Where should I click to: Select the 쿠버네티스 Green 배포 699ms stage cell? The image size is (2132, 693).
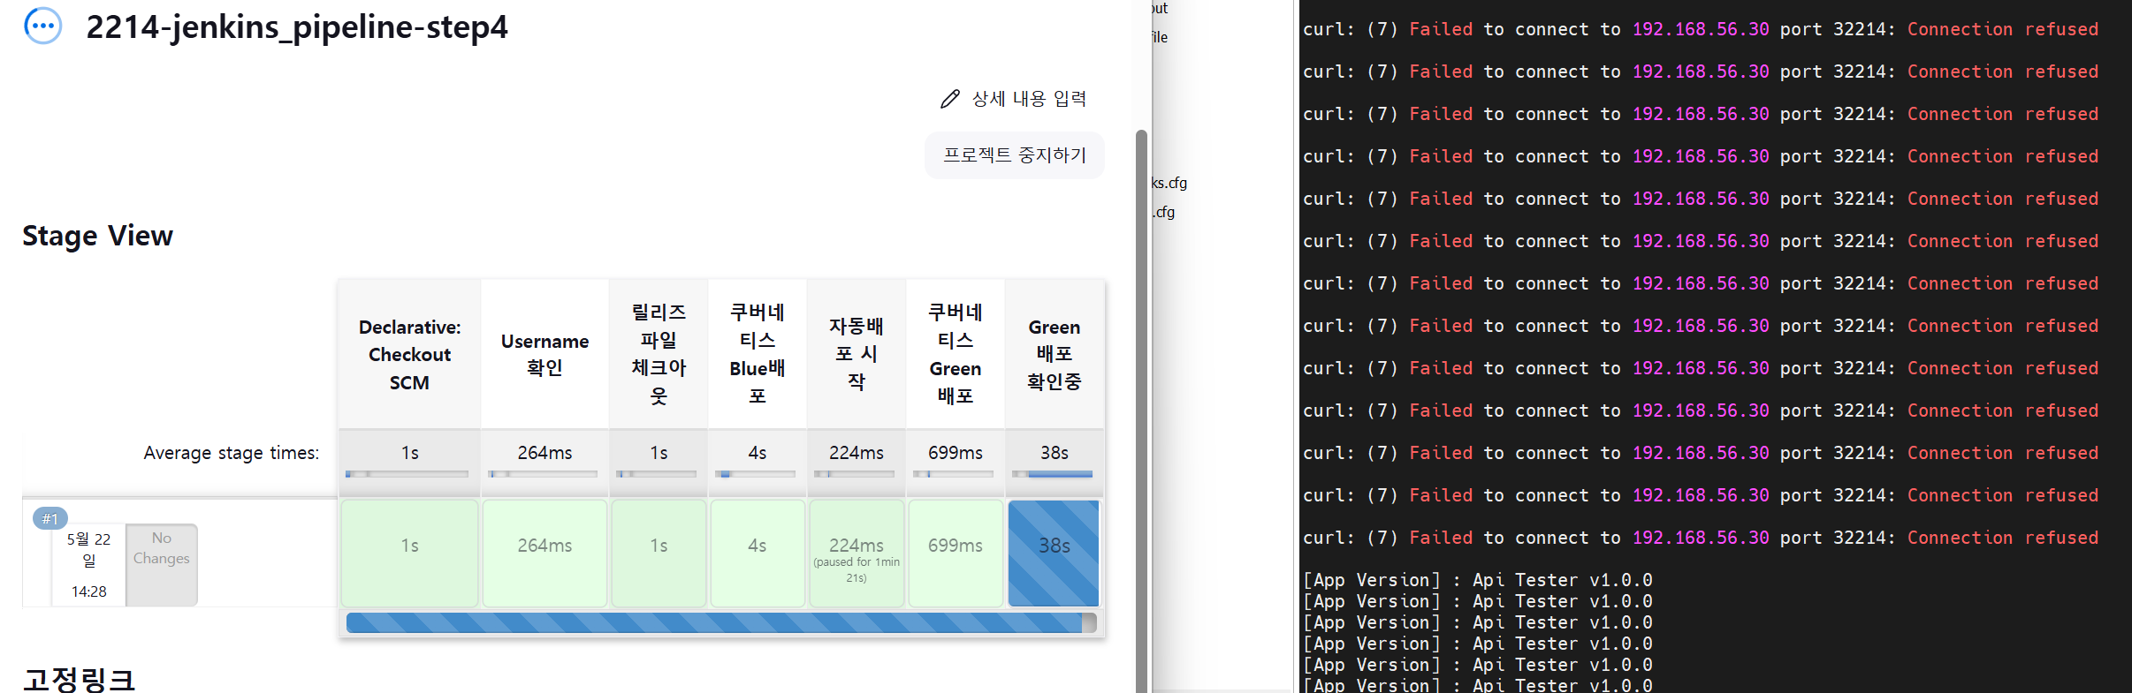pyautogui.click(x=956, y=554)
